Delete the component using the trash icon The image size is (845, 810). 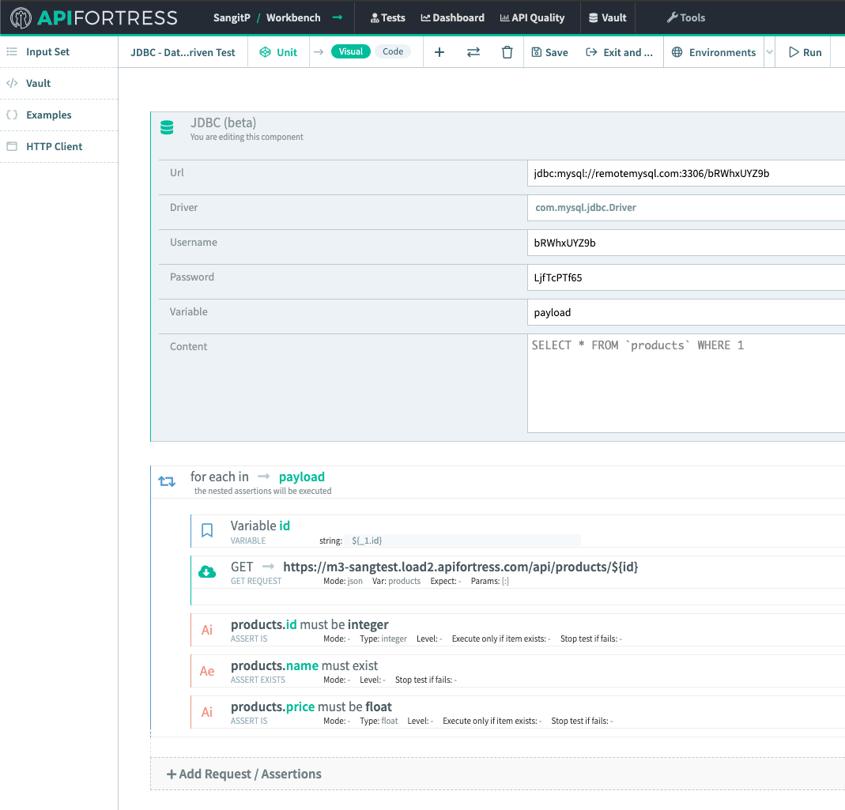pyautogui.click(x=507, y=51)
